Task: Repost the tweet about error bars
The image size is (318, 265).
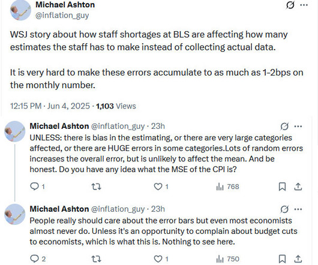Action: click(x=96, y=259)
